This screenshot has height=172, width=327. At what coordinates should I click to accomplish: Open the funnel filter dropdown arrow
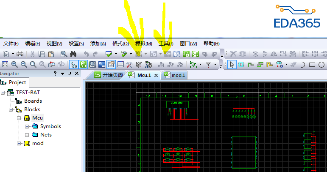pyautogui.click(x=215, y=65)
